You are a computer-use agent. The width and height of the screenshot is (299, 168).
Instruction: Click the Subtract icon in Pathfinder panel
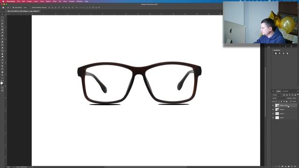click(x=279, y=54)
